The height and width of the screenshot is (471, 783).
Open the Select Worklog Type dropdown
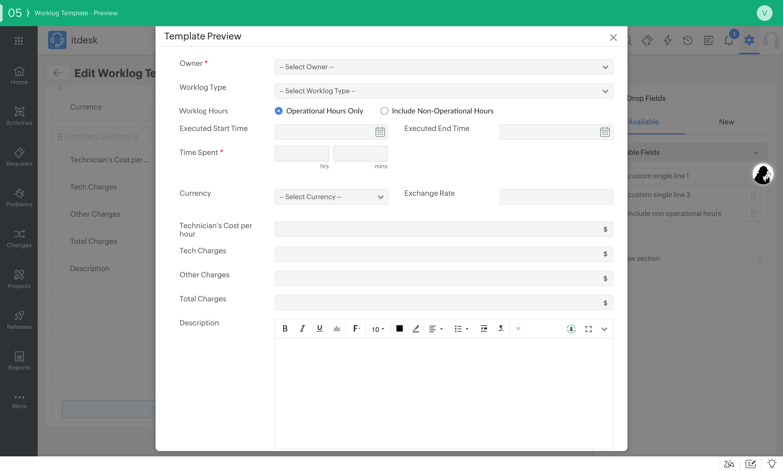[444, 91]
